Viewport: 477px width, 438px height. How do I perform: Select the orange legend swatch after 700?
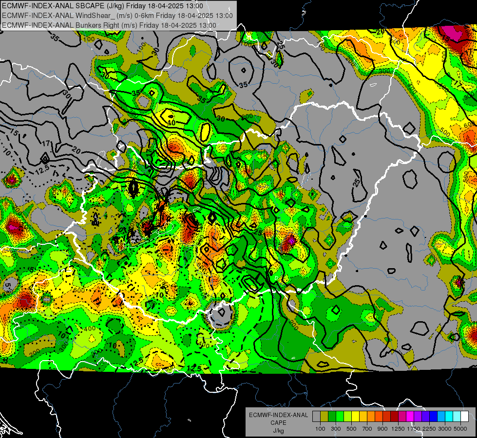[x=371, y=417]
